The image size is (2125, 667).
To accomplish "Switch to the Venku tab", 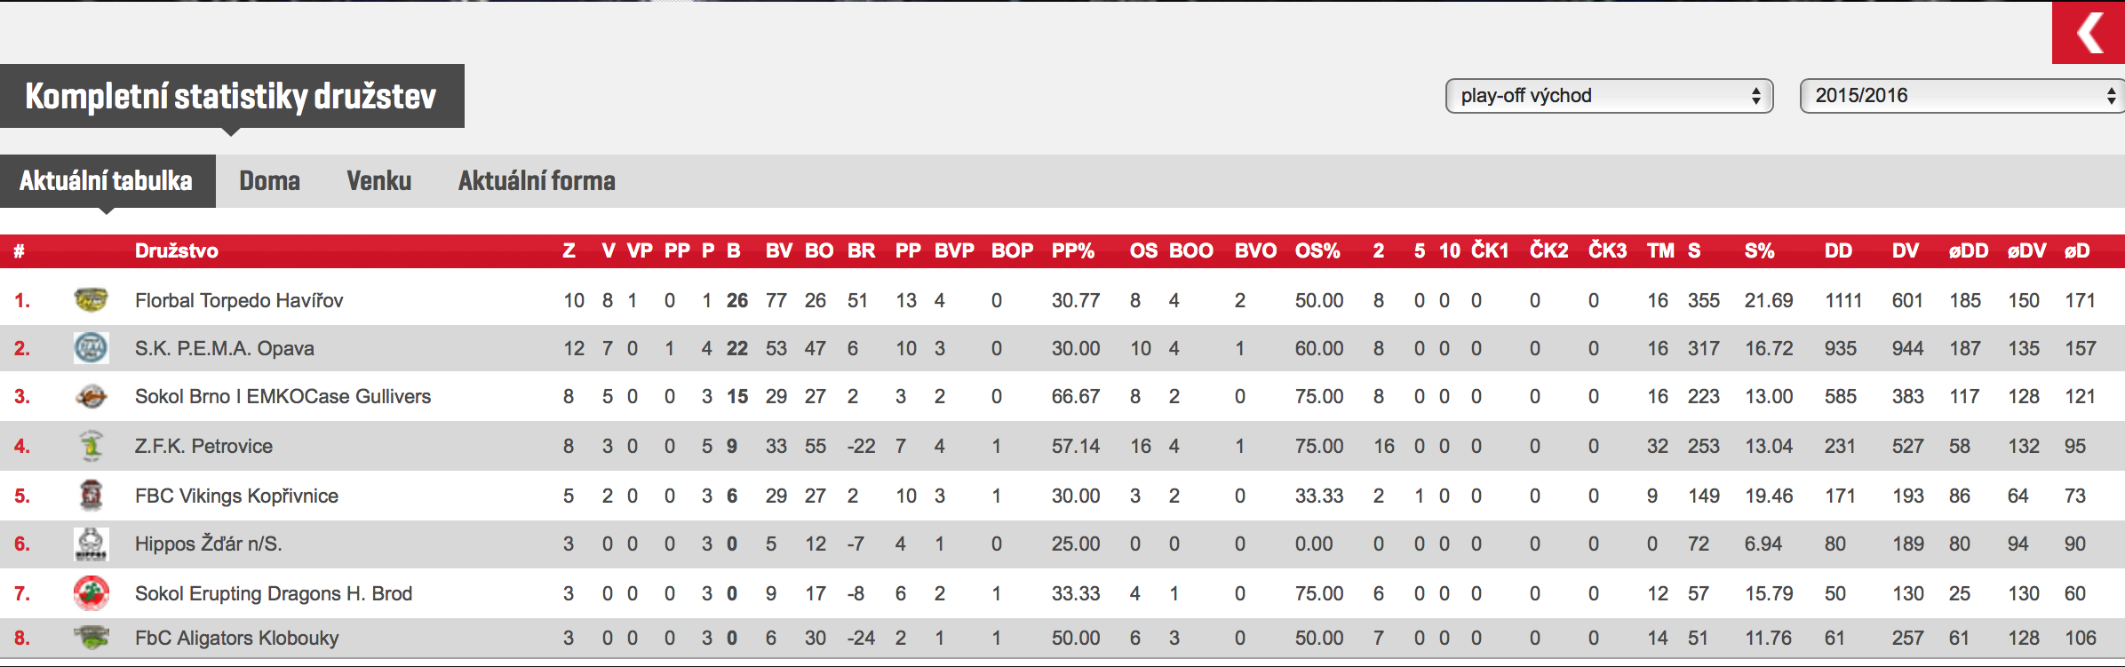I will click(x=379, y=181).
